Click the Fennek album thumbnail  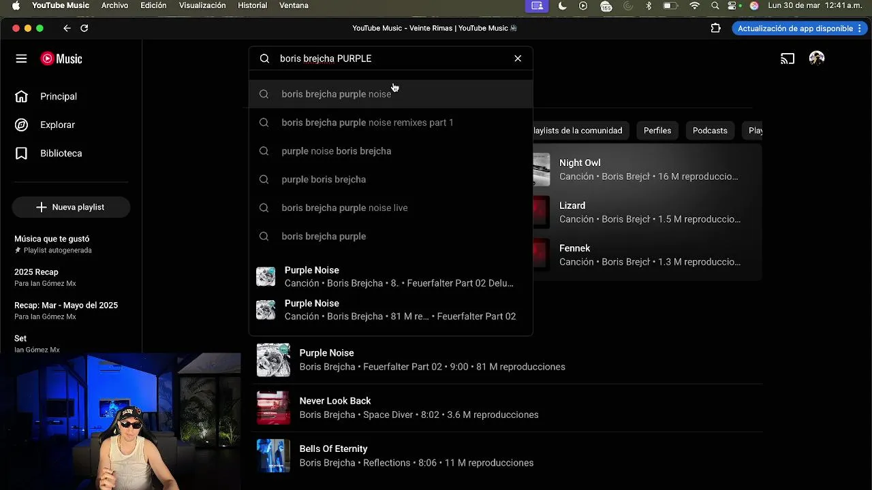point(541,255)
